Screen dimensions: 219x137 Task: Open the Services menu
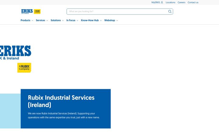pyautogui.click(x=40, y=20)
